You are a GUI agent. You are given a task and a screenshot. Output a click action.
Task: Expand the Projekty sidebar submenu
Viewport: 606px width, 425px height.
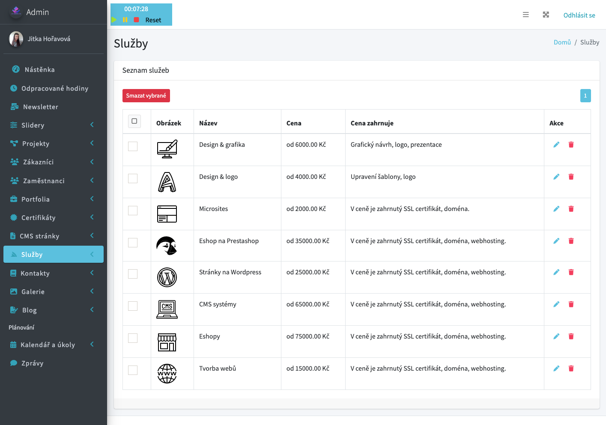[x=92, y=143]
